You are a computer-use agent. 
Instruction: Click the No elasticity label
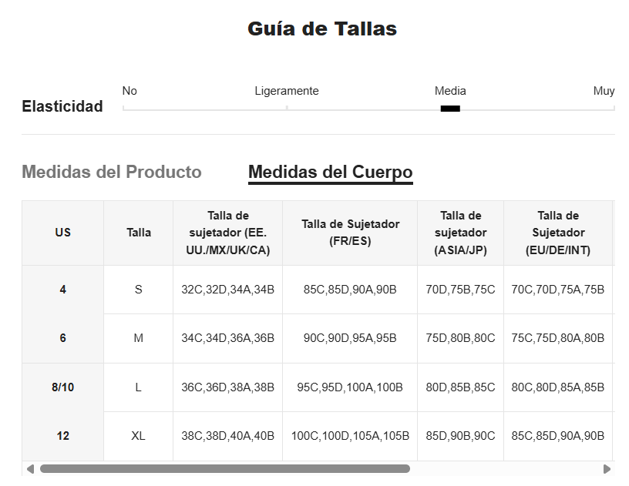pyautogui.click(x=129, y=91)
